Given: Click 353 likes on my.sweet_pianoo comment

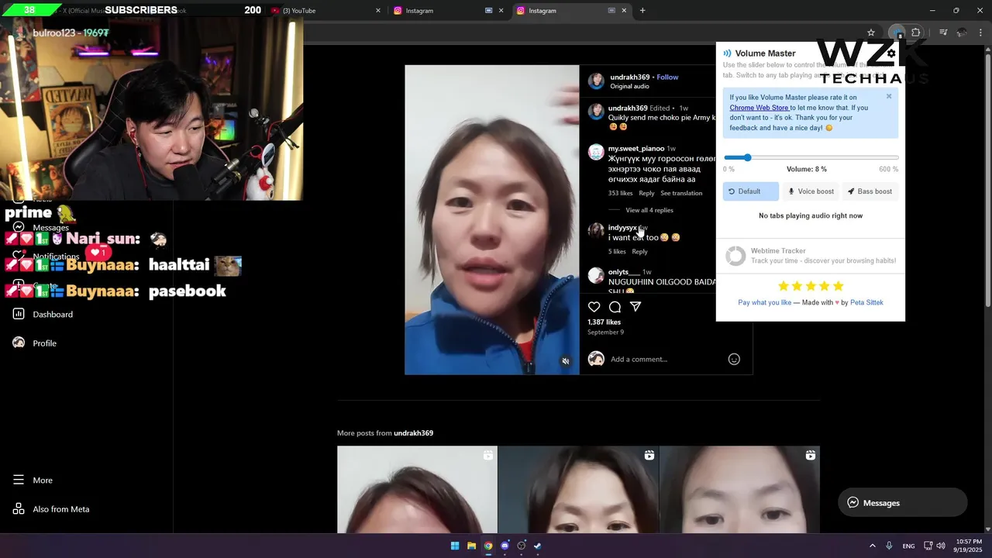Looking at the screenshot, I should [x=620, y=193].
